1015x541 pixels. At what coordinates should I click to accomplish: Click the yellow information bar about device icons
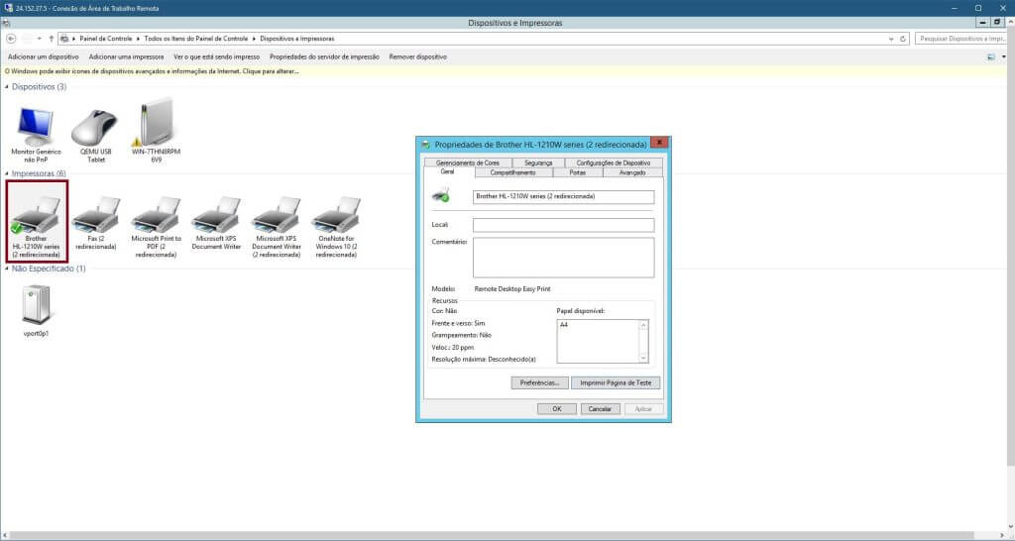click(x=504, y=71)
